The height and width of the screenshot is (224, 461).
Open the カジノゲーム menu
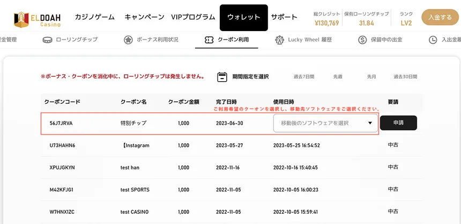(95, 17)
